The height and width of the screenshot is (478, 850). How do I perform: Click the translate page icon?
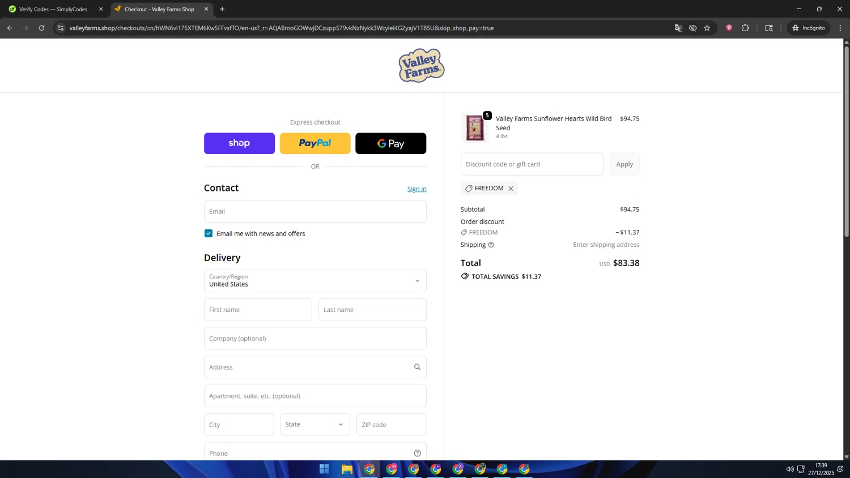coord(678,28)
